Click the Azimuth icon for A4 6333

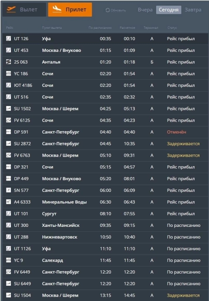pyautogui.click(x=8, y=202)
